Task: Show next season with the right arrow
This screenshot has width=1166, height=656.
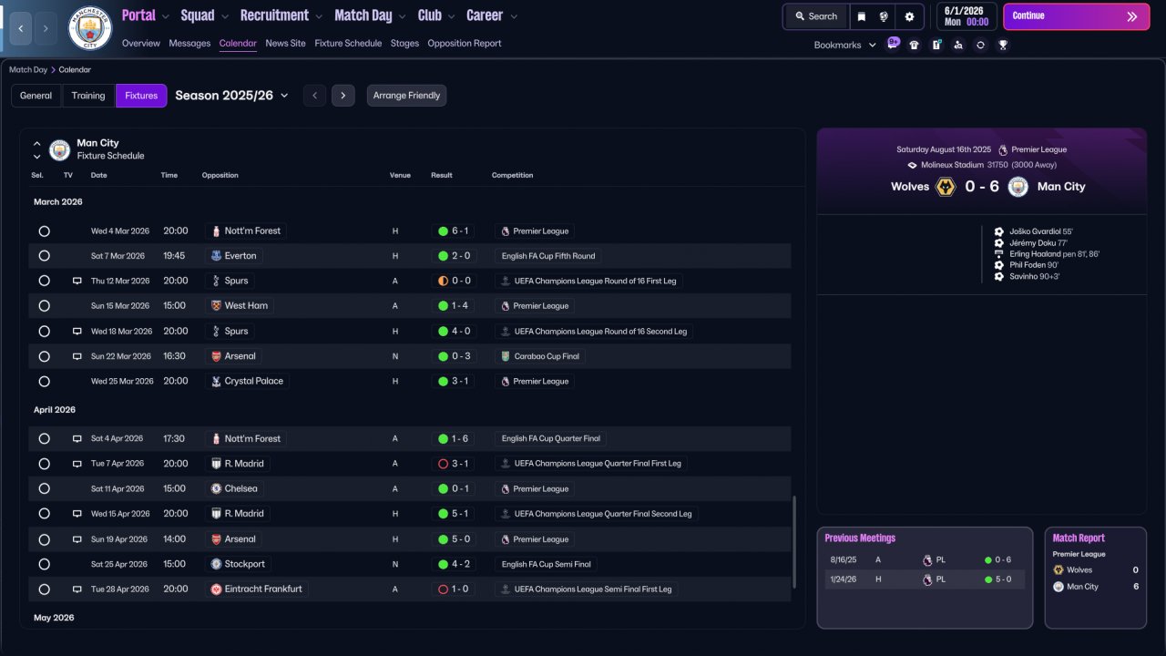Action: [343, 96]
